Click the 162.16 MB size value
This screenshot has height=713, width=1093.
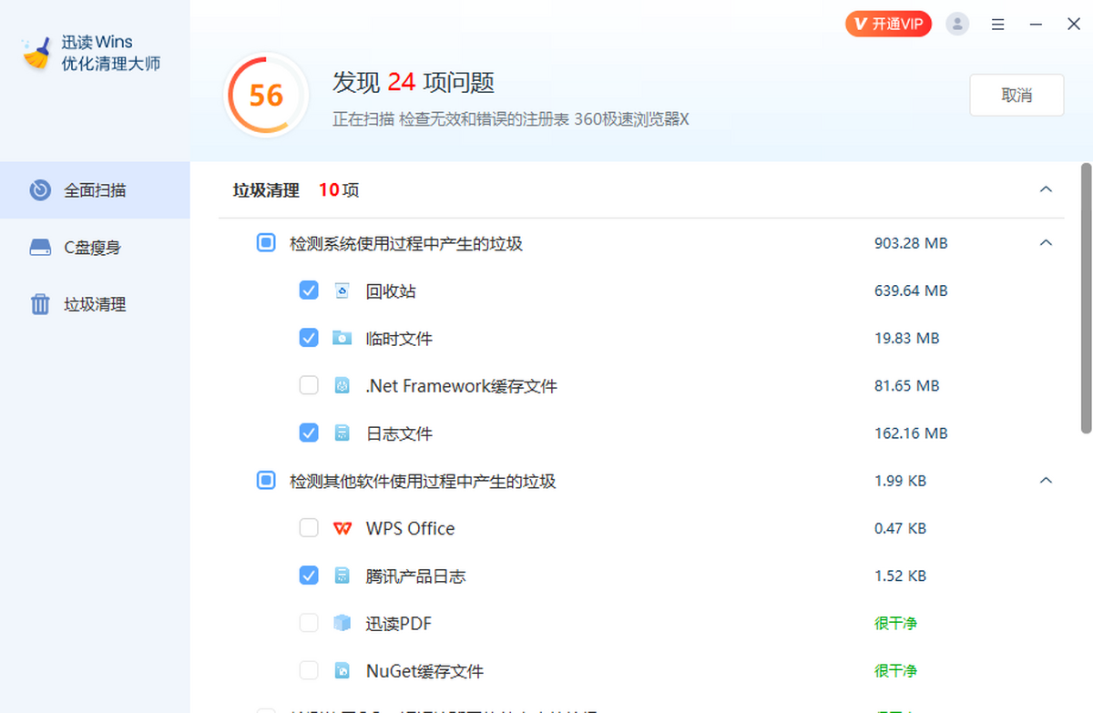(911, 433)
